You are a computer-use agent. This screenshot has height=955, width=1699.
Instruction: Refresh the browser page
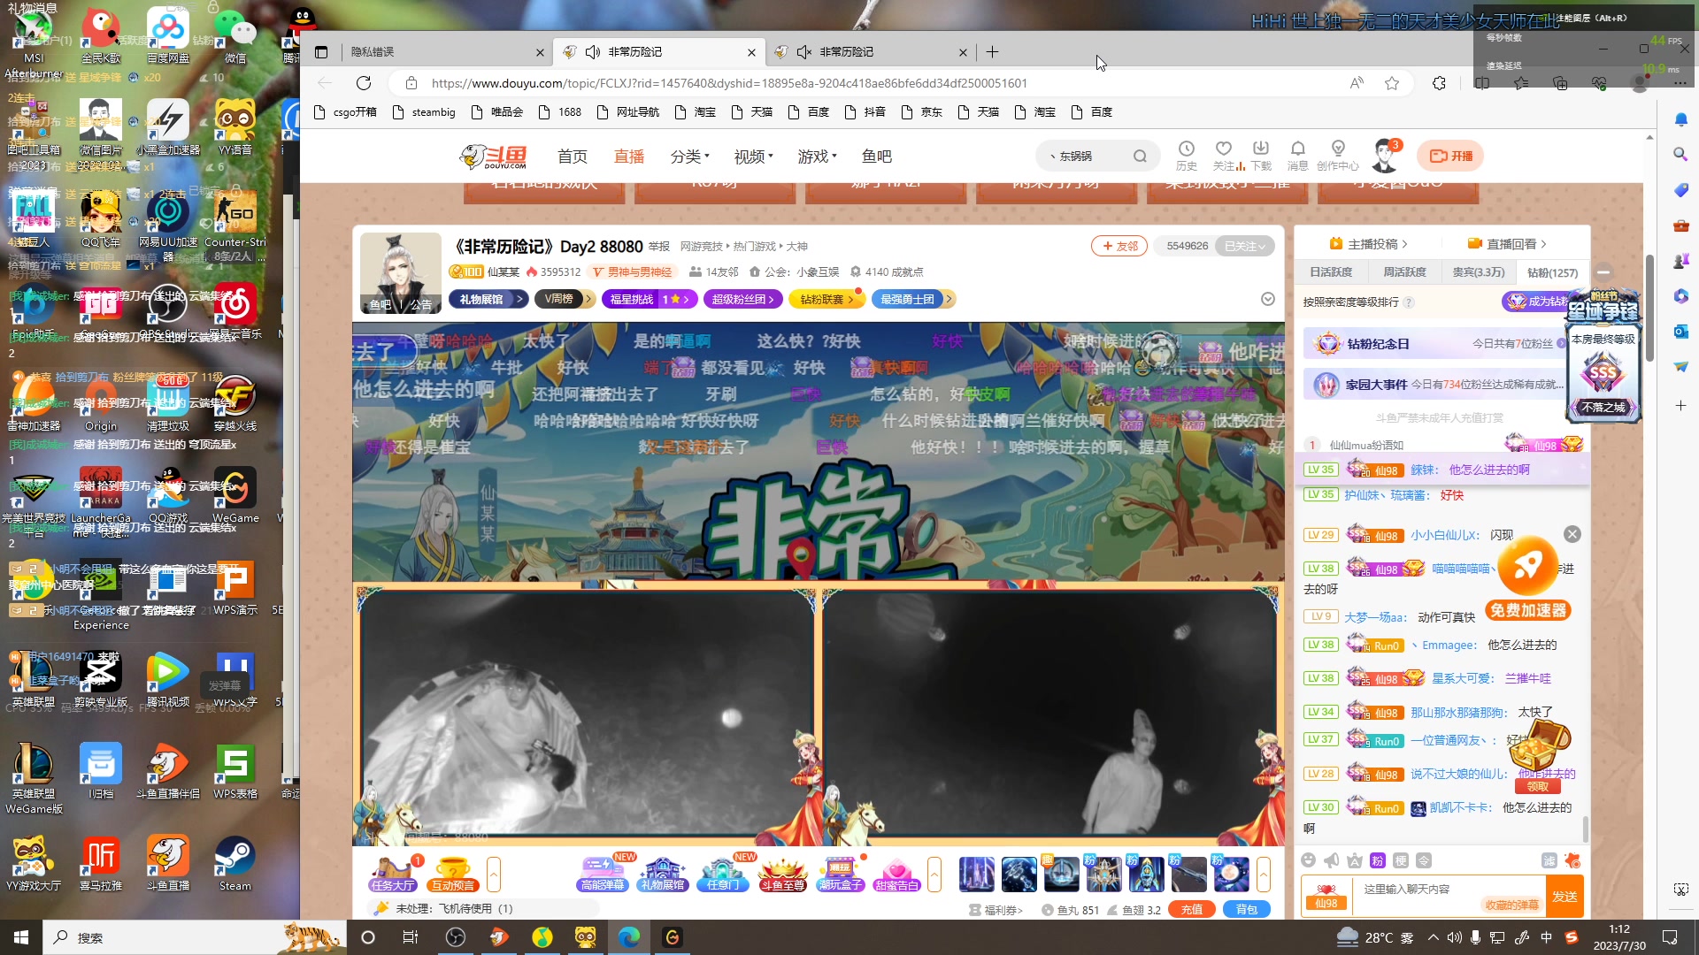coord(364,83)
